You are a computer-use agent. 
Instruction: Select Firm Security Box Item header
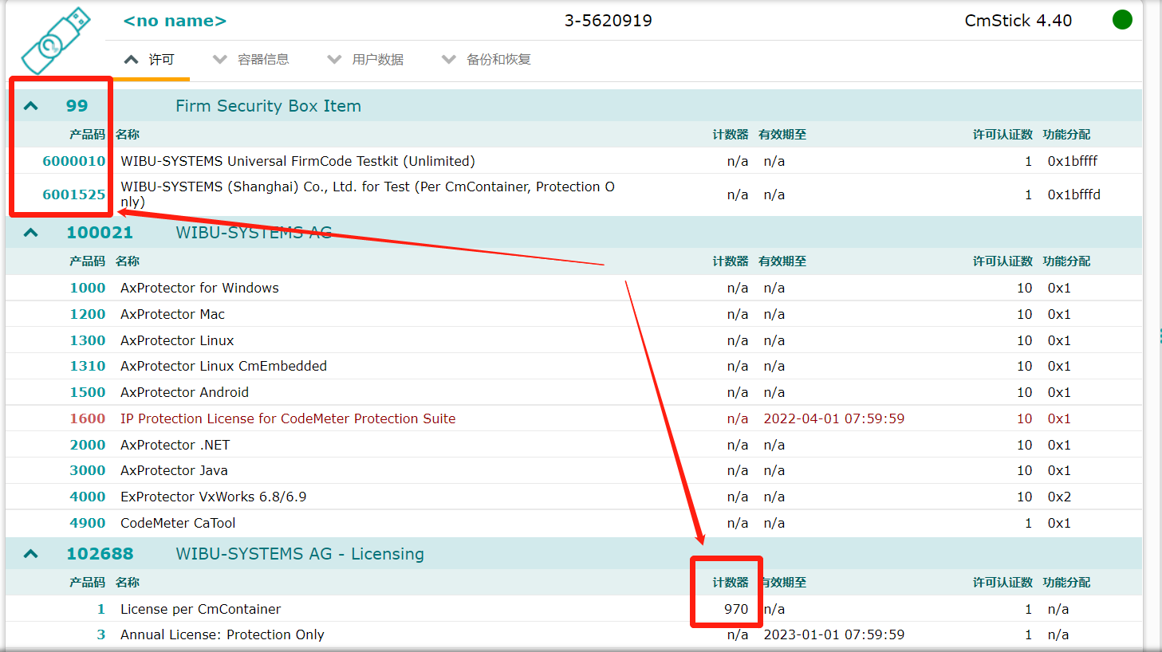coord(268,106)
